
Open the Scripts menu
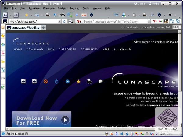tap(62, 9)
